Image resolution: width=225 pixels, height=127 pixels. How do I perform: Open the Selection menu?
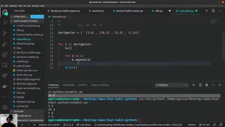pyautogui.click(x=13, y=6)
